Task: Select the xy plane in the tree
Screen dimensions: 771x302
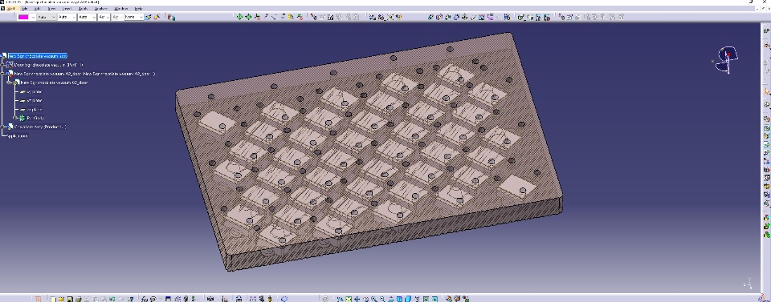Action: [x=34, y=91]
